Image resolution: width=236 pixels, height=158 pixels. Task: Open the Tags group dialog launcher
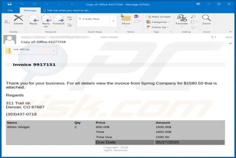tap(171, 32)
